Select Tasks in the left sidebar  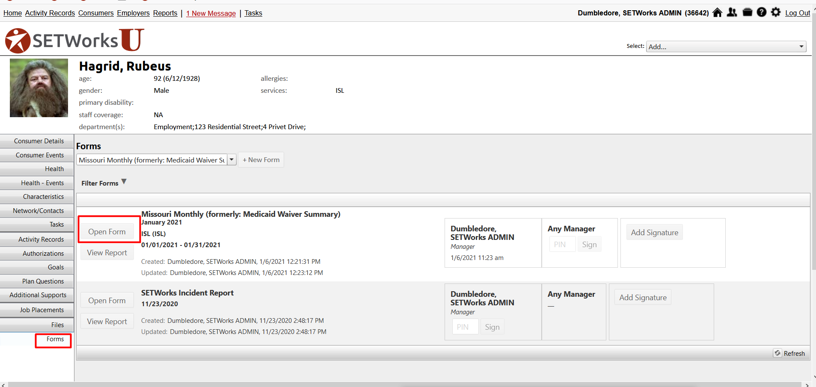tap(37, 225)
